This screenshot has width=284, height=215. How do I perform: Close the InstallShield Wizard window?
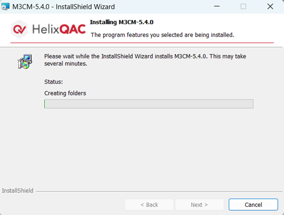(x=270, y=7)
